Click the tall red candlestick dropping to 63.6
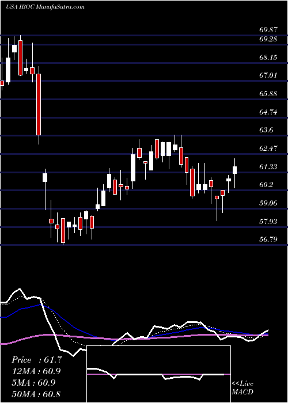This screenshot has height=403, width=288. click(x=39, y=104)
